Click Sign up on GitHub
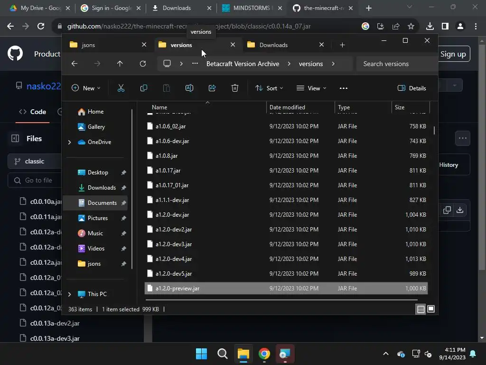 click(x=453, y=54)
